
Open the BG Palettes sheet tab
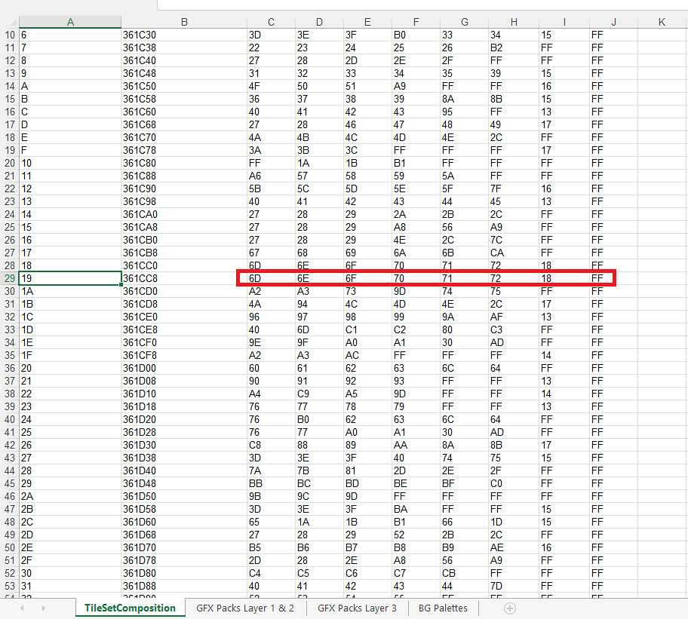tap(443, 608)
